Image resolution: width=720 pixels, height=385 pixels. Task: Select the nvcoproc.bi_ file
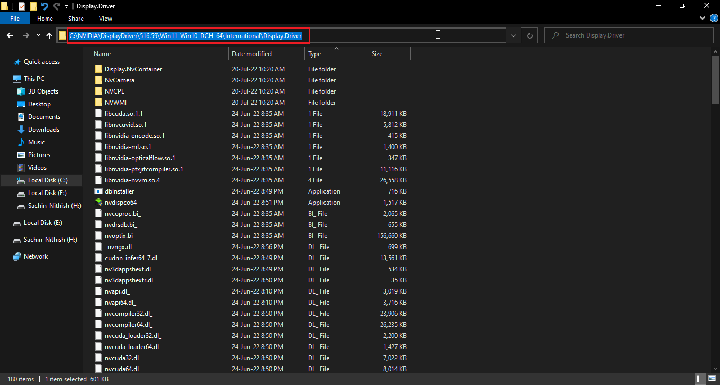coord(123,214)
